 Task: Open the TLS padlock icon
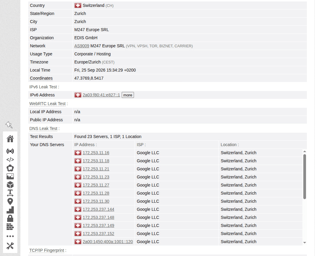pos(10,218)
